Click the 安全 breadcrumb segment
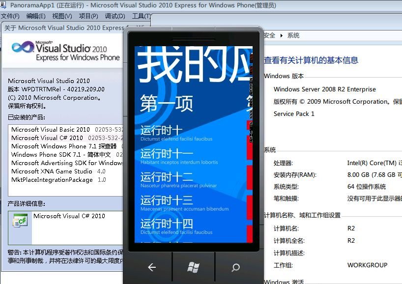This screenshot has height=284, width=402. (269, 35)
